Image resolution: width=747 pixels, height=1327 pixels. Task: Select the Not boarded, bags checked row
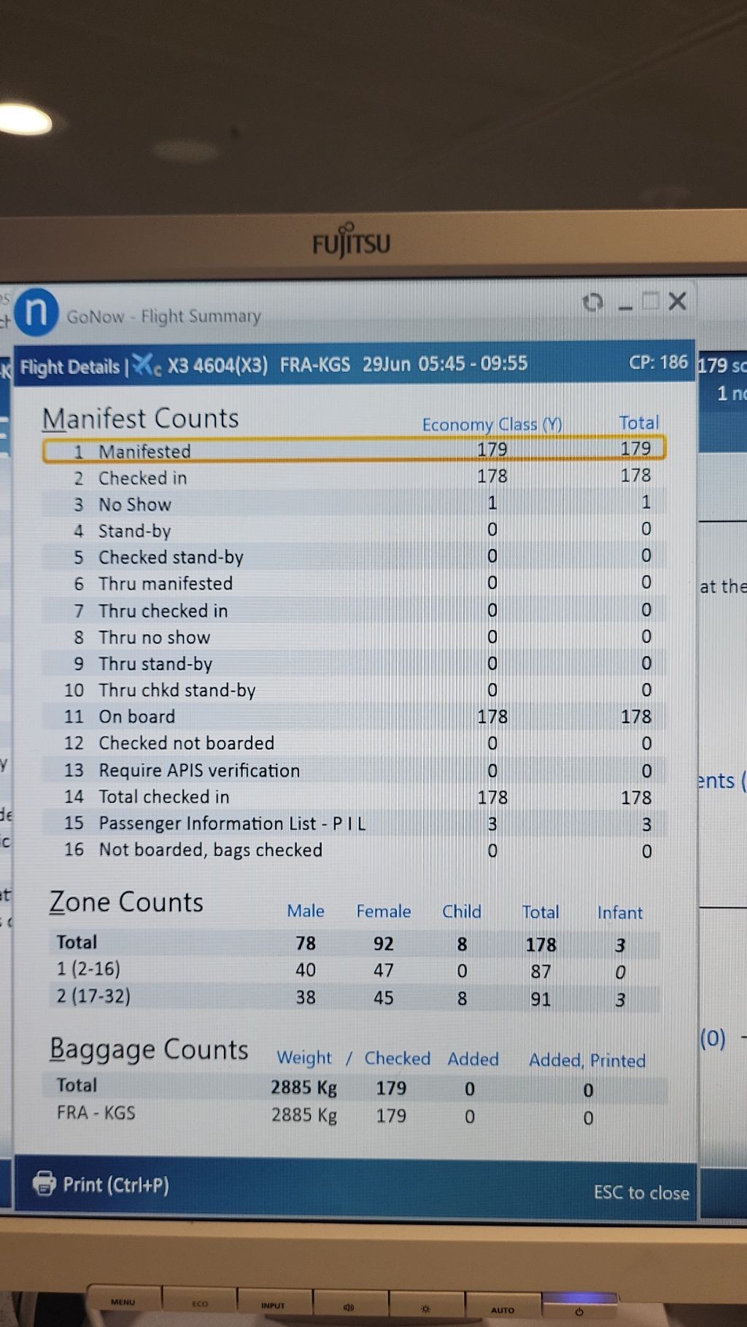coord(354,850)
